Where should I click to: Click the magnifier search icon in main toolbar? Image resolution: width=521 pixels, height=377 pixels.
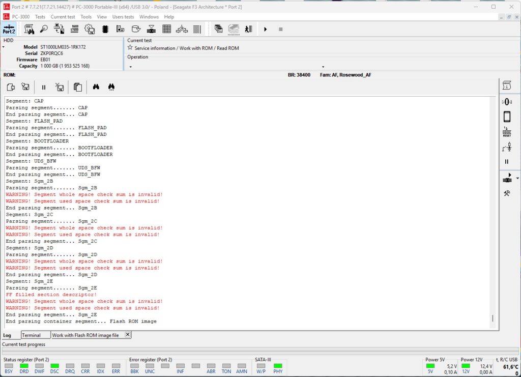pos(44,29)
